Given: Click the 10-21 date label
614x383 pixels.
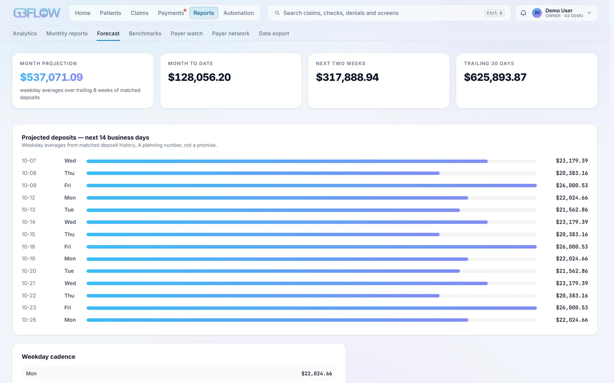Looking at the screenshot, I should click(x=28, y=283).
